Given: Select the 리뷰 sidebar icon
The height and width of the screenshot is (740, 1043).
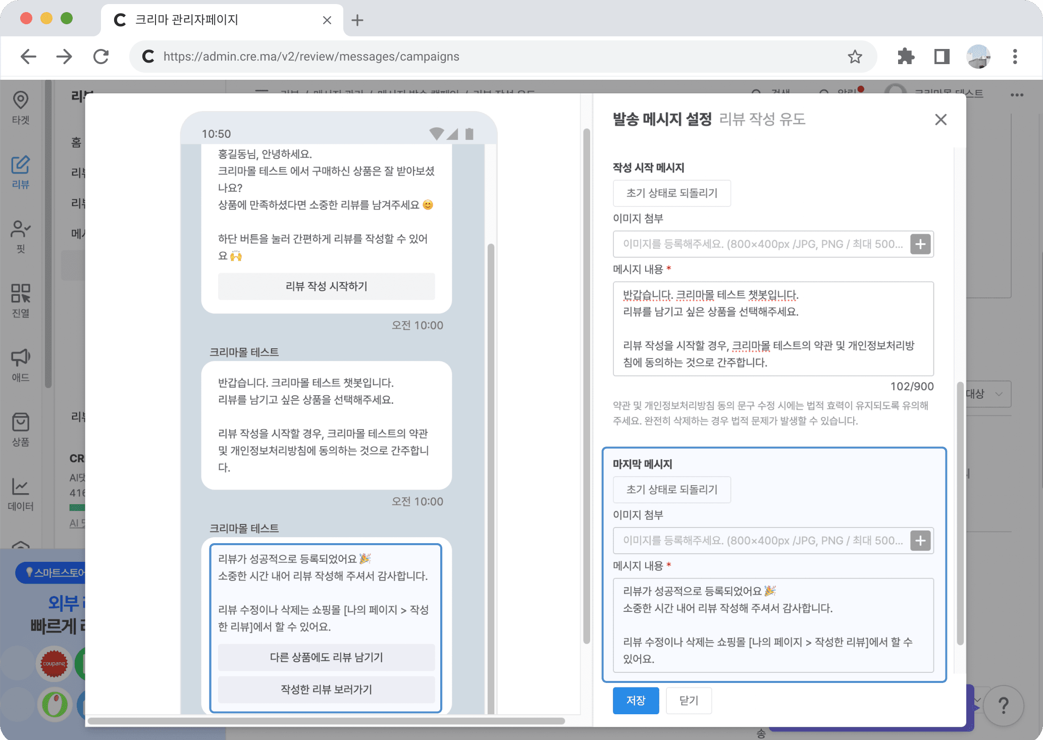Looking at the screenshot, I should click(x=21, y=172).
